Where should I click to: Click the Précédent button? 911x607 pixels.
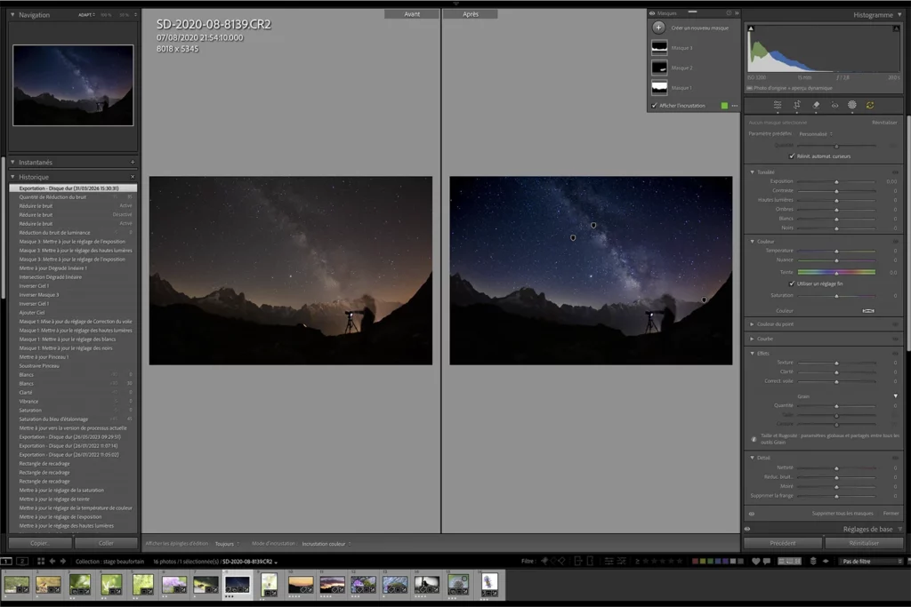pos(783,543)
